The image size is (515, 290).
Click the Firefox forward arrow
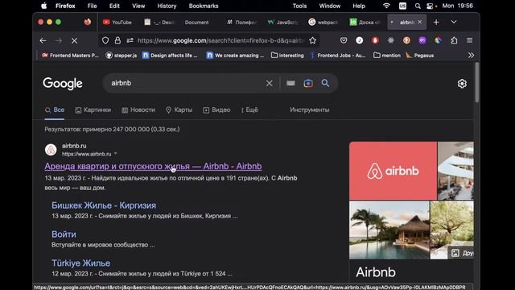tap(59, 40)
